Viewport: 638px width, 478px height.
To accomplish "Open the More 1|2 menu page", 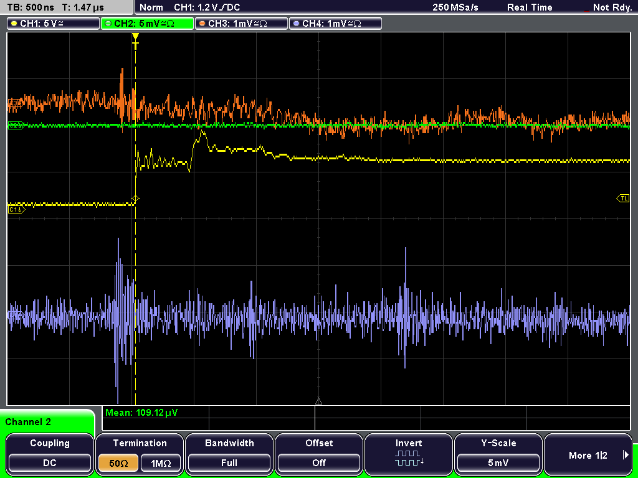I will (x=588, y=454).
